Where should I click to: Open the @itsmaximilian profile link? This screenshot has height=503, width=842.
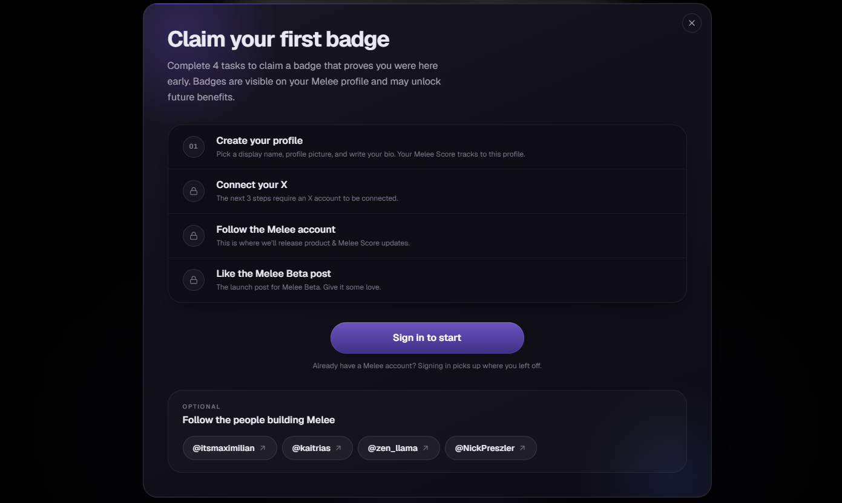point(230,448)
